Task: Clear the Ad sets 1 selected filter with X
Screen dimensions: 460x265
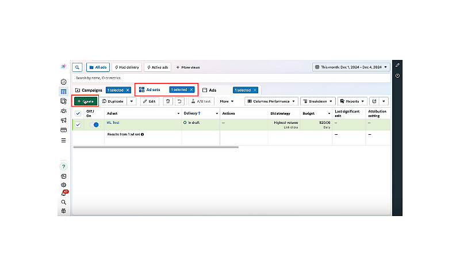Action: tap(191, 90)
